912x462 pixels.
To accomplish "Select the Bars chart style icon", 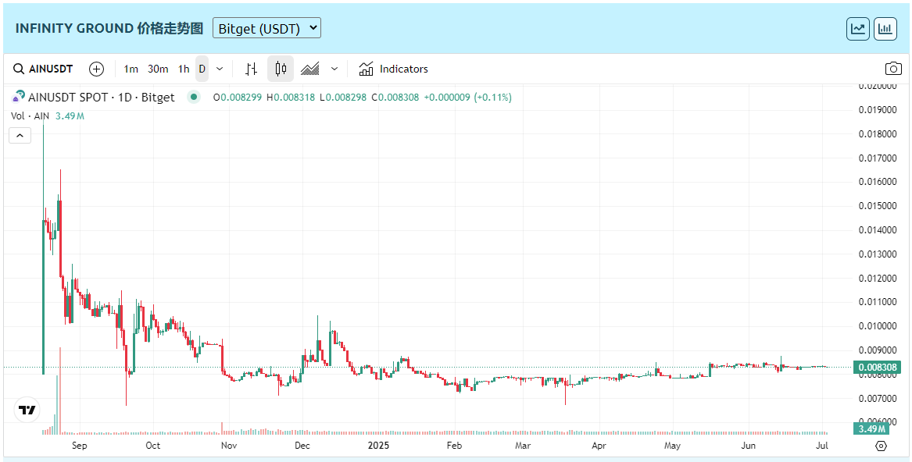I will click(x=251, y=69).
